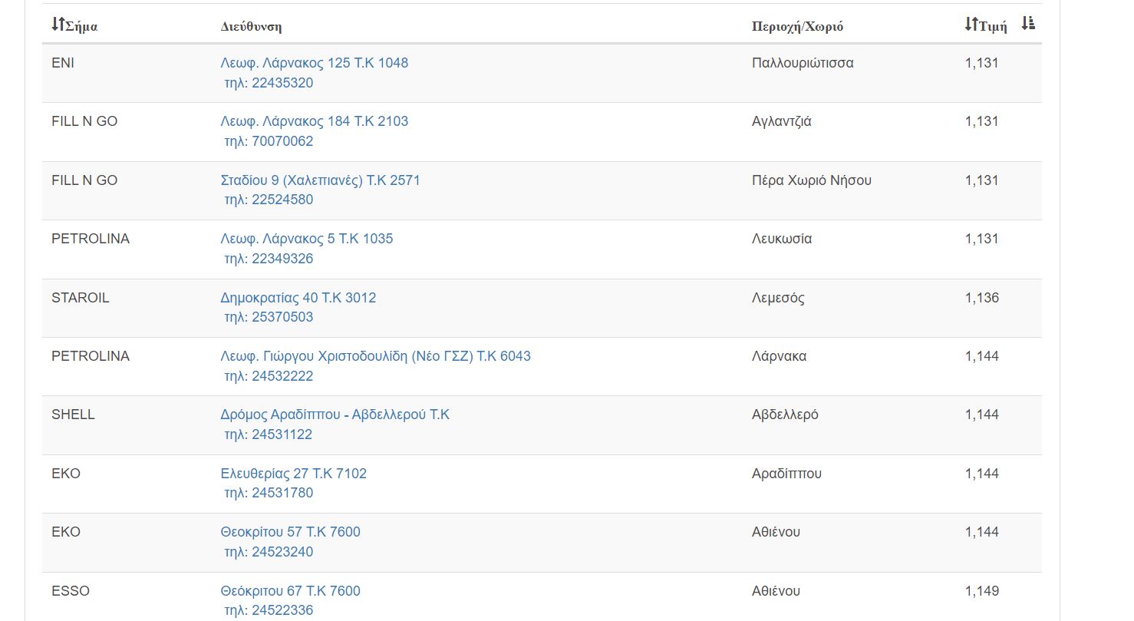
Task: Select the STAROIL brand cell
Action: click(81, 298)
